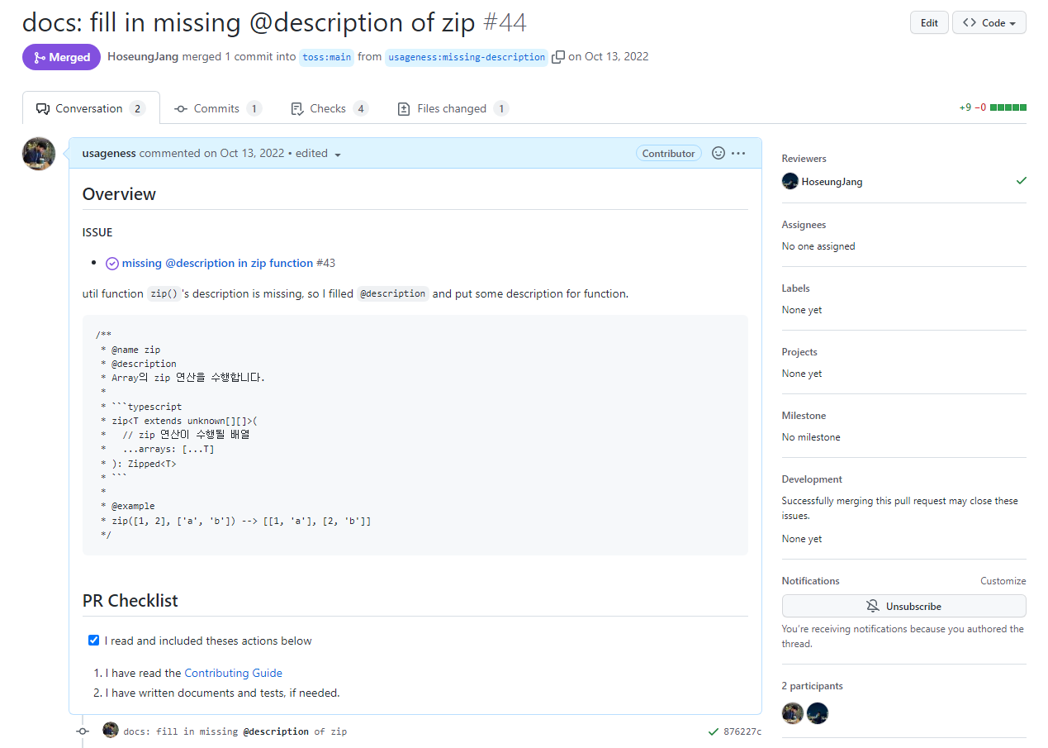Open the Code dropdown
Screen dimensions: 1048x748
(989, 23)
